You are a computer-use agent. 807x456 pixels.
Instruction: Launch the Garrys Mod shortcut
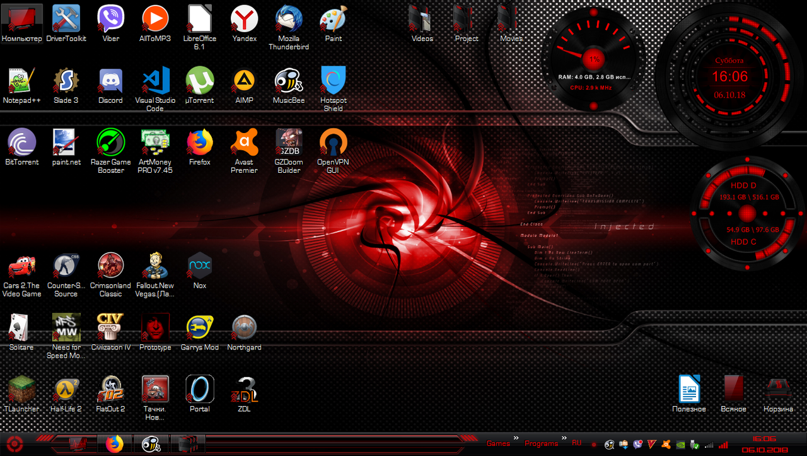pos(200,333)
